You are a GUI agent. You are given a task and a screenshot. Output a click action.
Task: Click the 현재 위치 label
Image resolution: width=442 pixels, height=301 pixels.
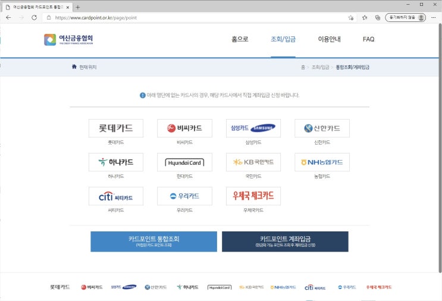click(x=87, y=67)
